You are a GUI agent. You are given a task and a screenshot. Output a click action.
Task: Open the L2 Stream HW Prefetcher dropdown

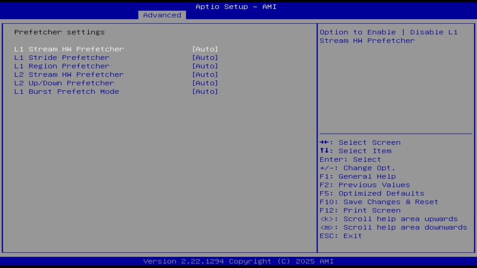(205, 74)
